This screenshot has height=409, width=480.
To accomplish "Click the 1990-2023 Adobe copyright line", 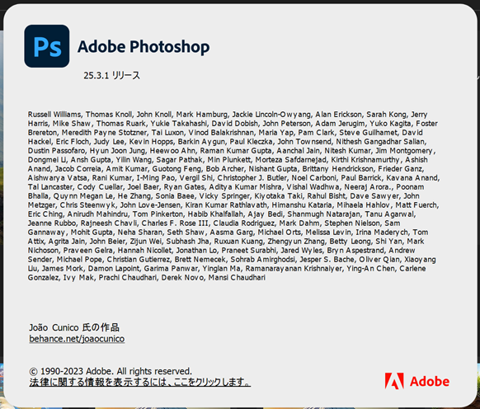I will tap(111, 371).
